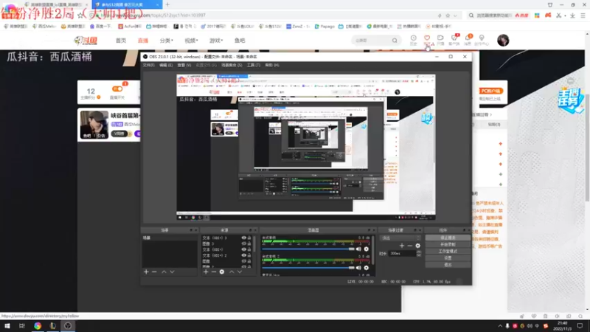Open first audio channel settings gear
Viewport: 590px width, 332px height.
click(x=366, y=249)
